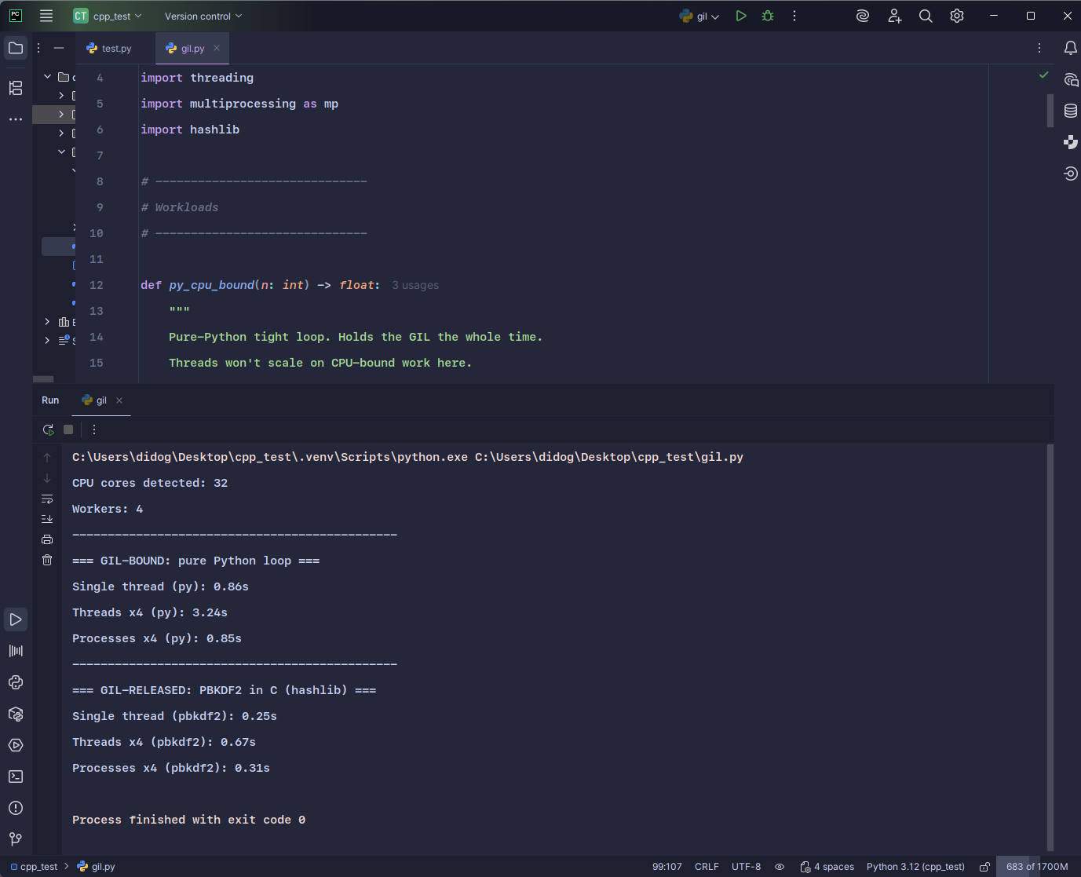Click the memory usage indicator bar
The image size is (1081, 877).
(1036, 867)
